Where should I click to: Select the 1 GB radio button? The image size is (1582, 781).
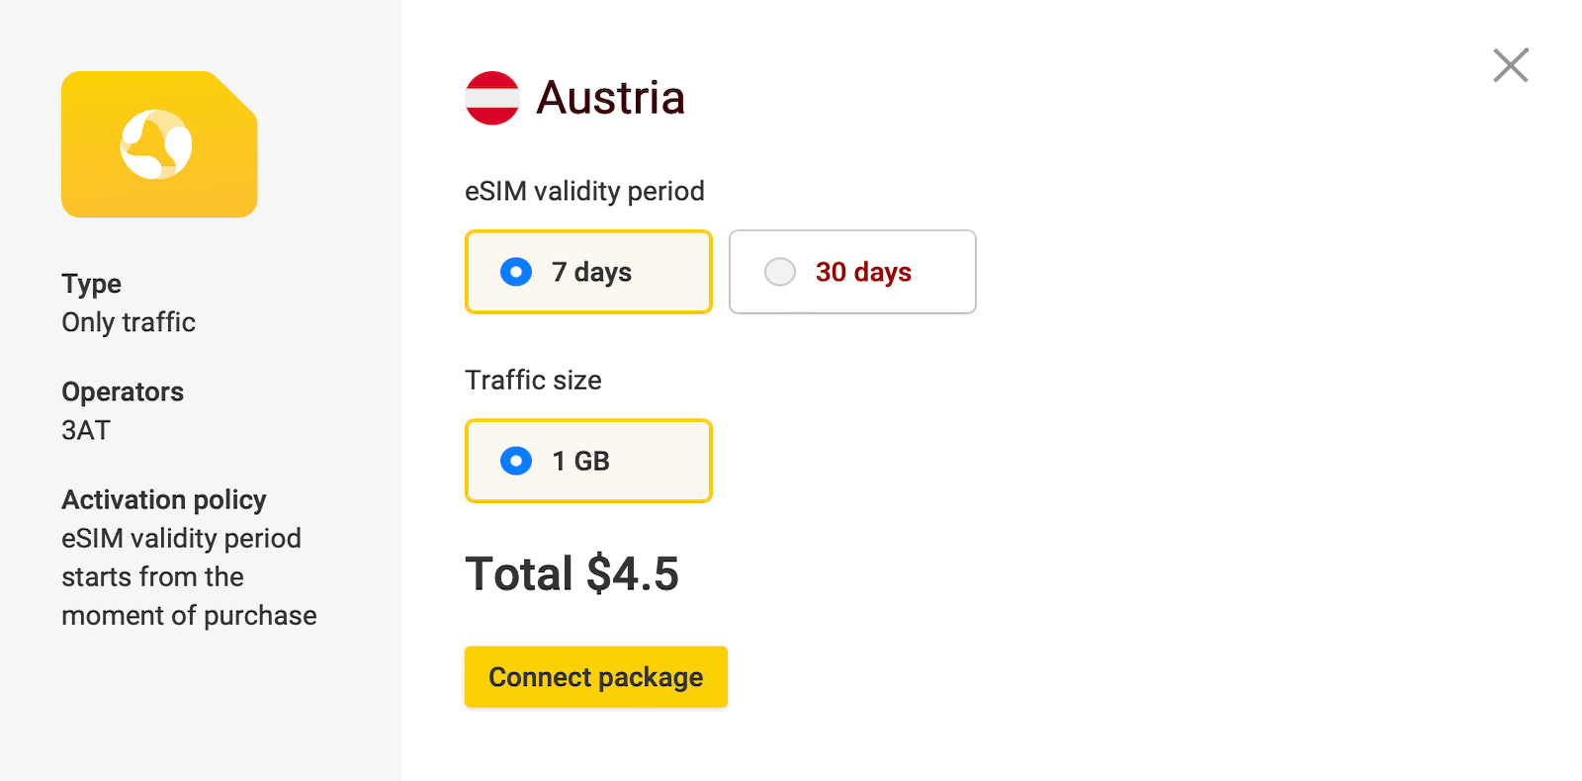(516, 461)
